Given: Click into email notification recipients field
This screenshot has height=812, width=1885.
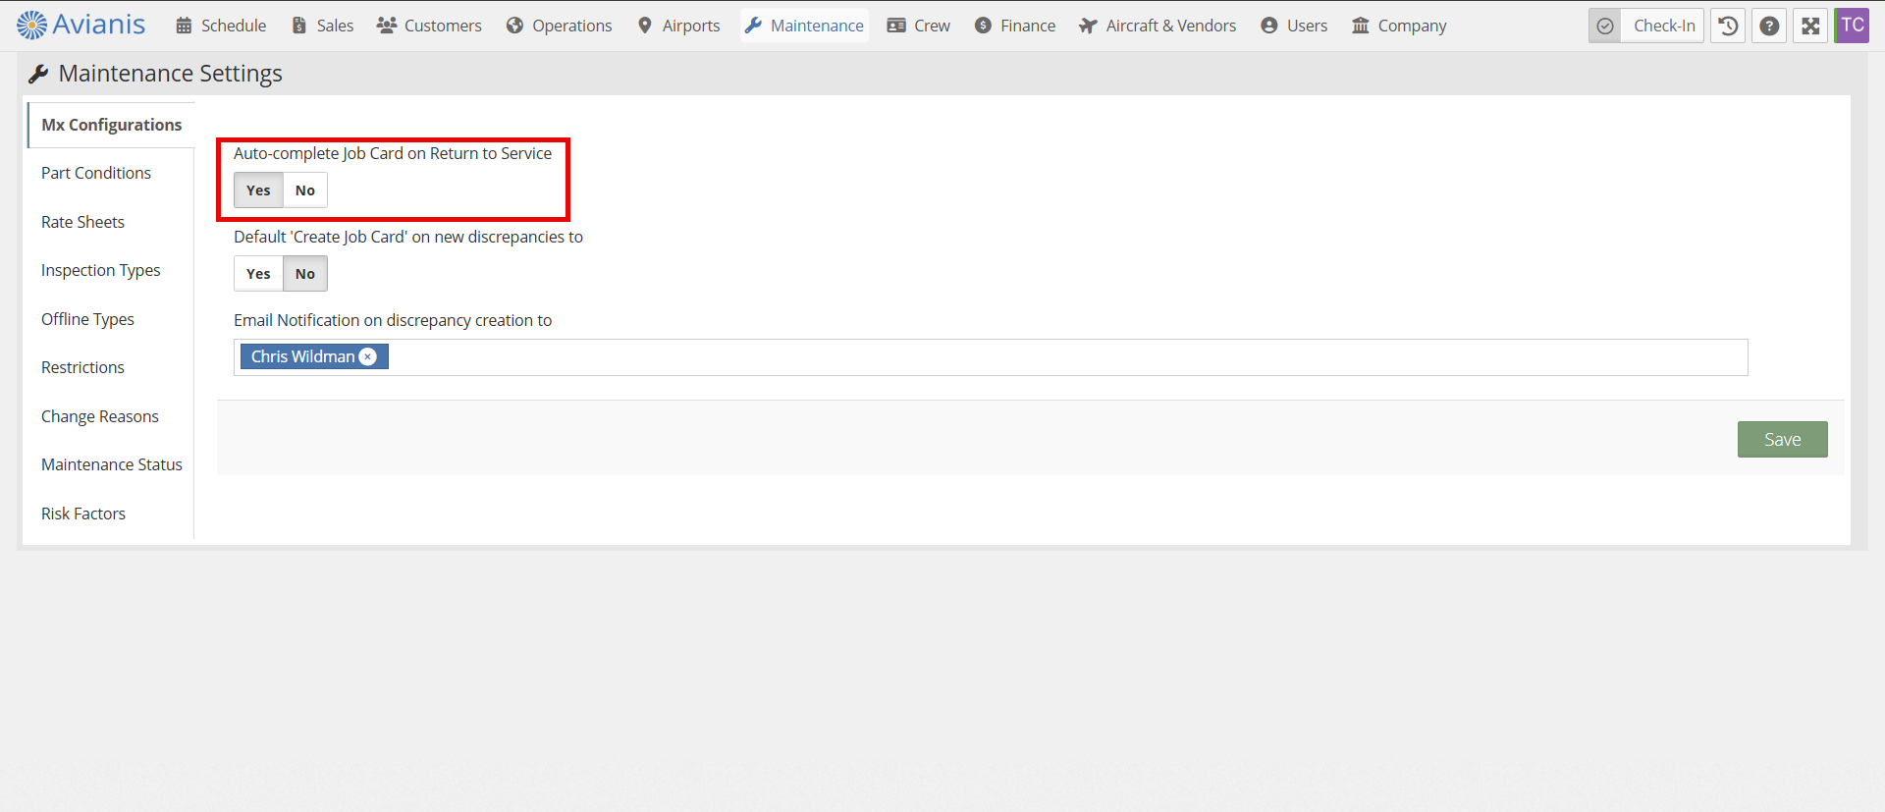Looking at the screenshot, I should [x=1060, y=357].
